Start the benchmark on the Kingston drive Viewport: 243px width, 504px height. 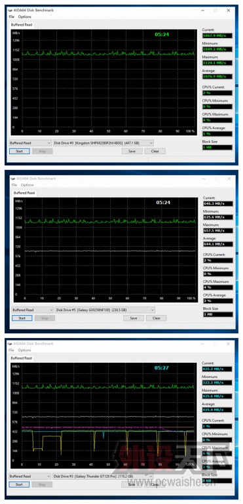click(19, 151)
